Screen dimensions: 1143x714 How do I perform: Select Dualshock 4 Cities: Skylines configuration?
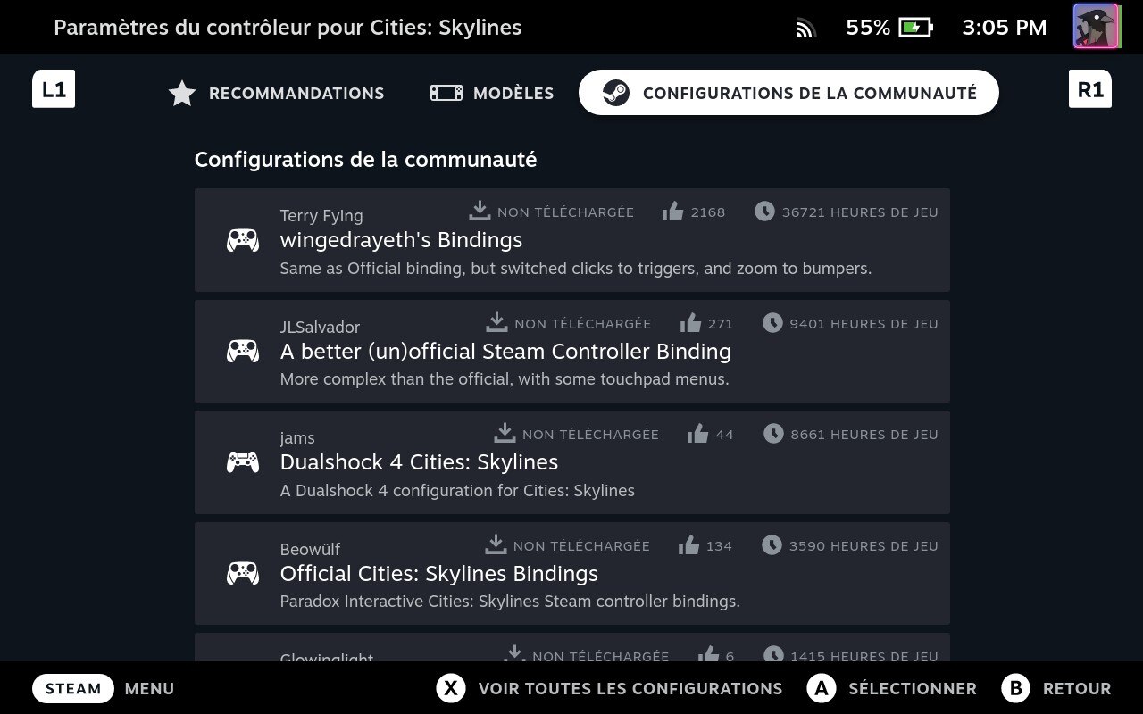pyautogui.click(x=571, y=462)
